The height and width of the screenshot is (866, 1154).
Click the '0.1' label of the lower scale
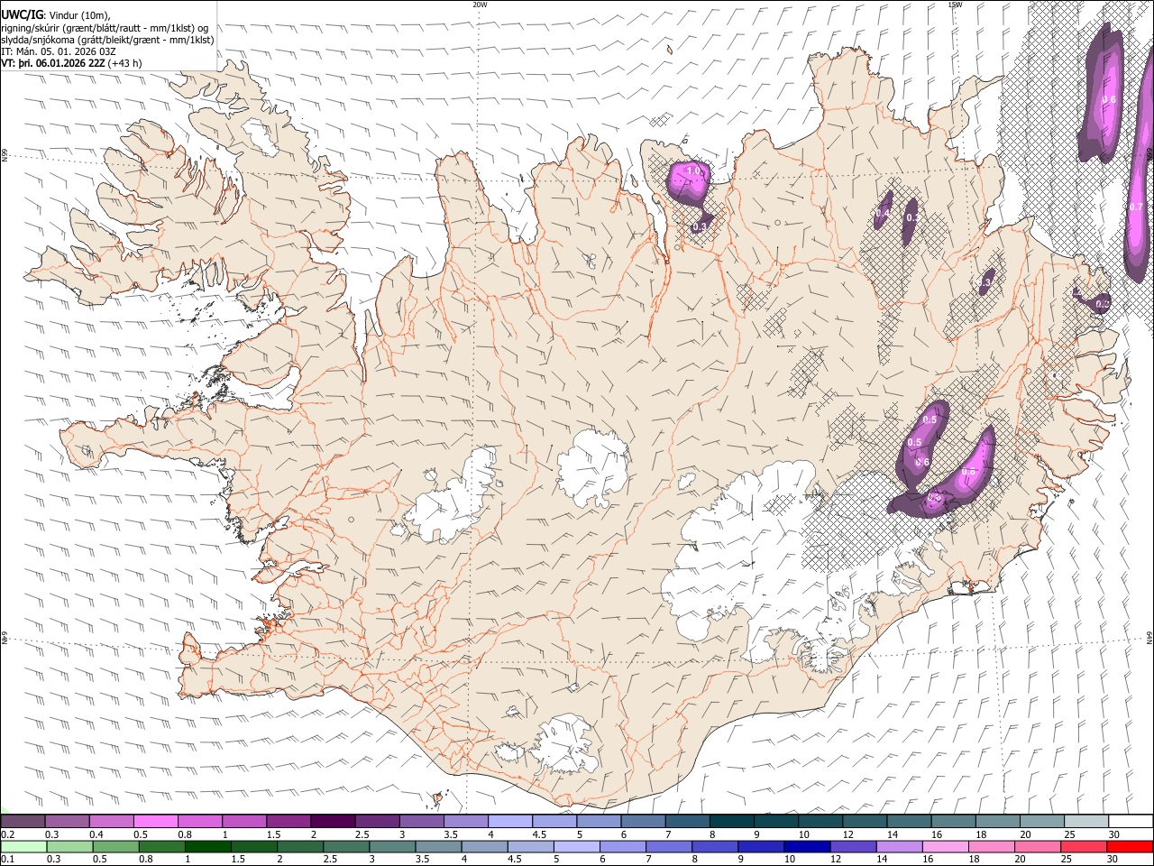[x=7, y=860]
